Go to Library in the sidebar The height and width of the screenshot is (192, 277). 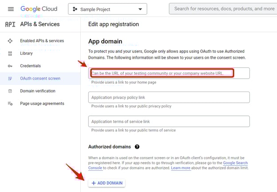[x=26, y=54]
